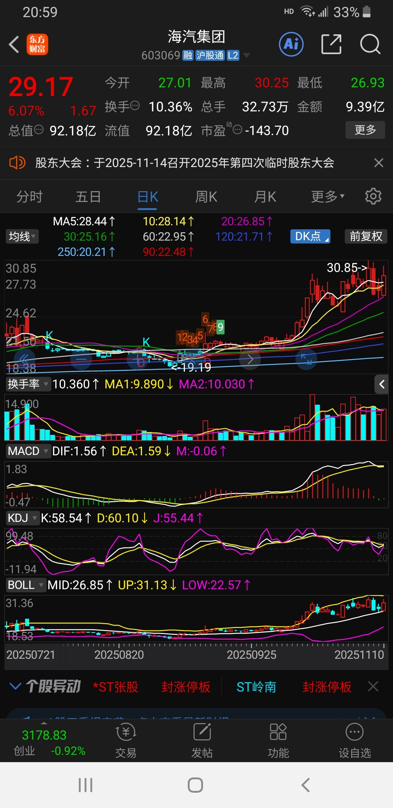The height and width of the screenshot is (808, 393).
Task: Collapse side panel with left chevron tab
Action: [382, 384]
